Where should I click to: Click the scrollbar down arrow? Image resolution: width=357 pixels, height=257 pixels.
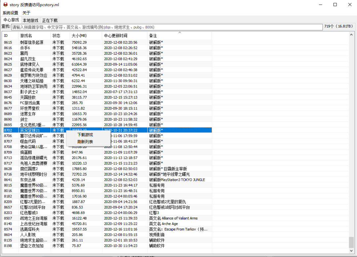click(x=351, y=251)
